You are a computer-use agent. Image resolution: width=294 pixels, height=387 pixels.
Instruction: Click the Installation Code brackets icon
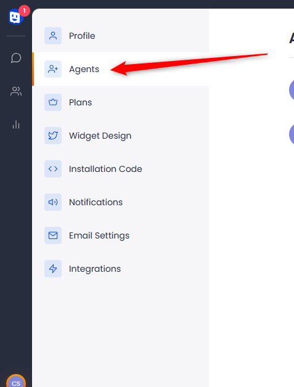(53, 169)
